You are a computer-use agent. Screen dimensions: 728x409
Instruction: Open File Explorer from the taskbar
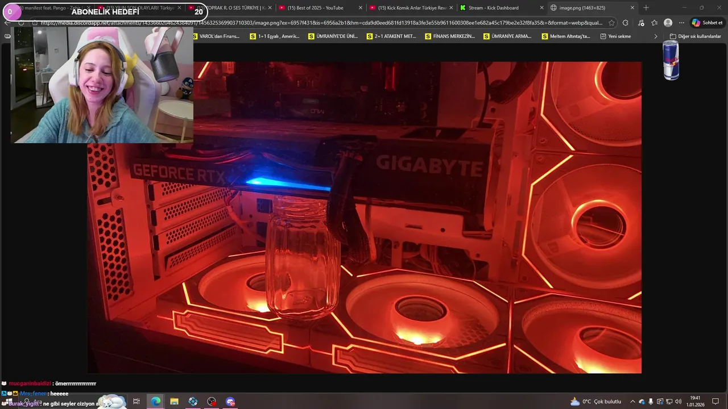click(174, 402)
